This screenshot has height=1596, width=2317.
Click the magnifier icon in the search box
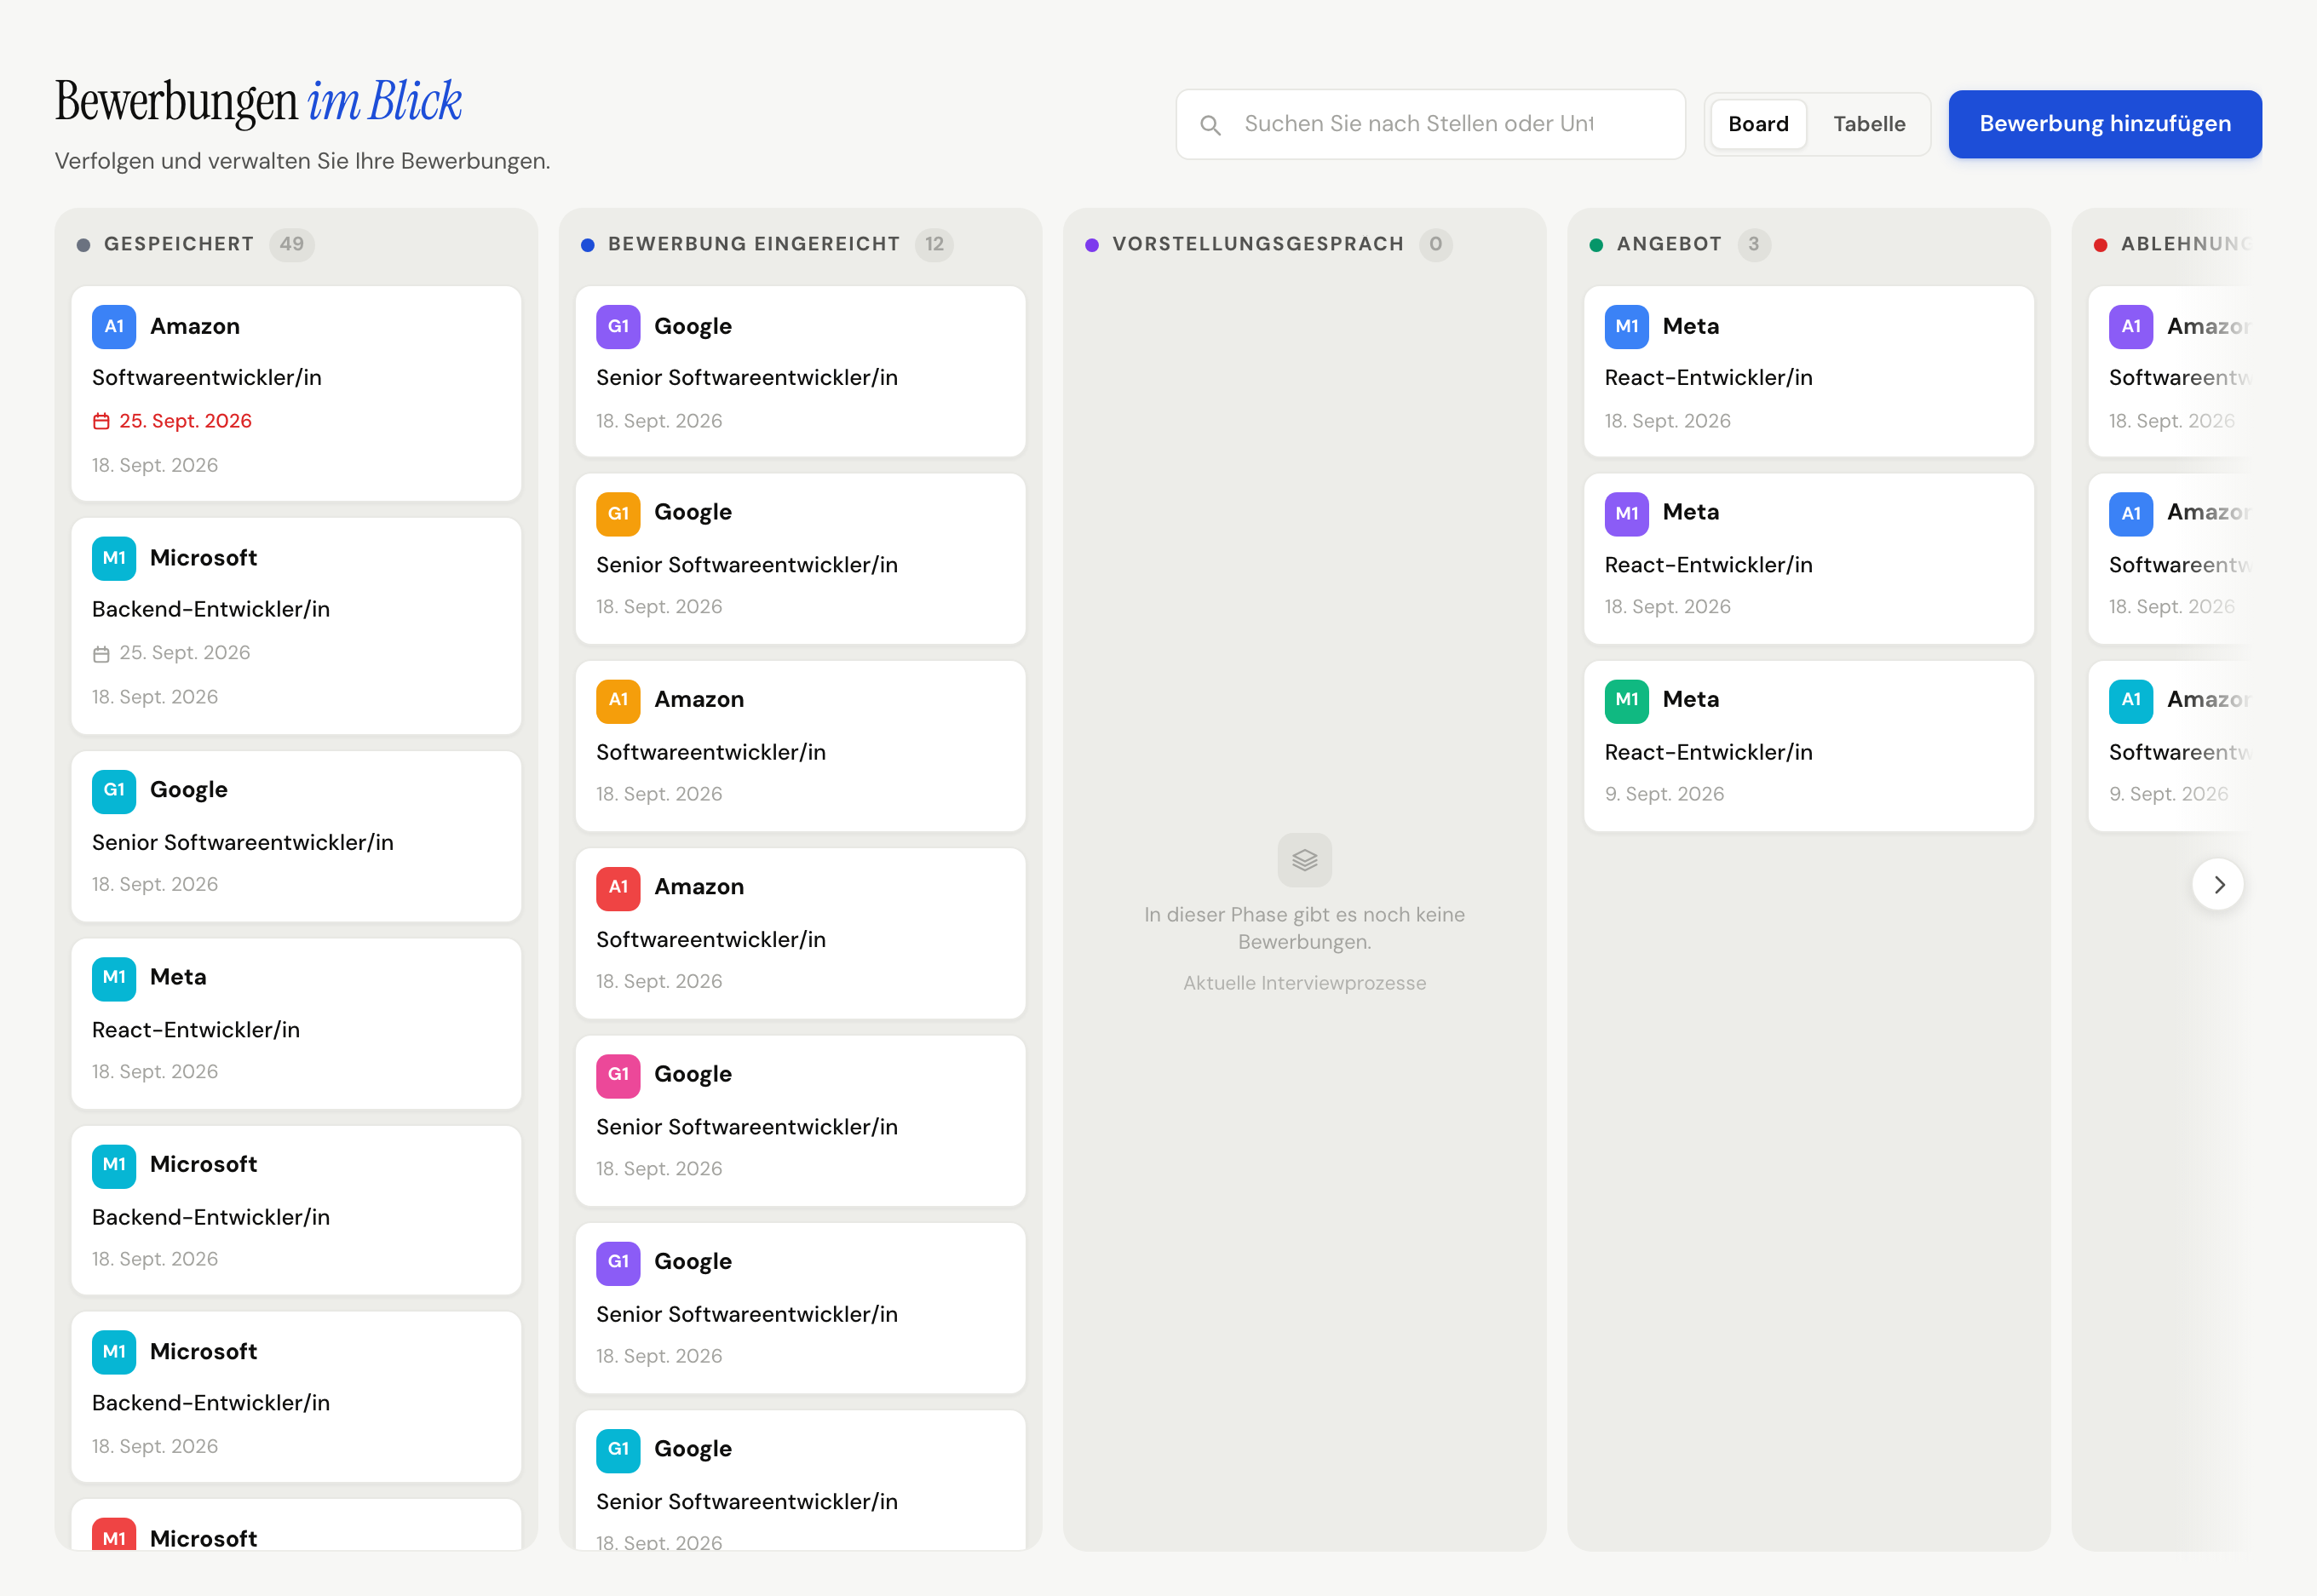(x=1210, y=125)
